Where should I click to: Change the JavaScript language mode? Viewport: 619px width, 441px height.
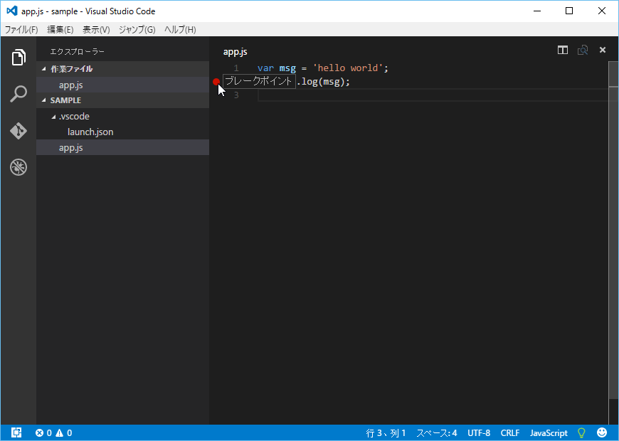pyautogui.click(x=549, y=432)
